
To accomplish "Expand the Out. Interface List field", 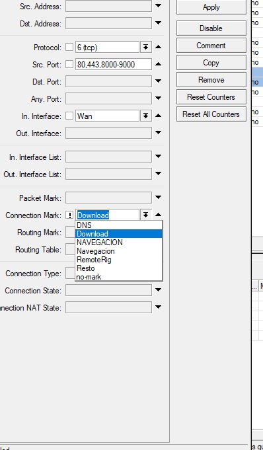I will [x=158, y=174].
